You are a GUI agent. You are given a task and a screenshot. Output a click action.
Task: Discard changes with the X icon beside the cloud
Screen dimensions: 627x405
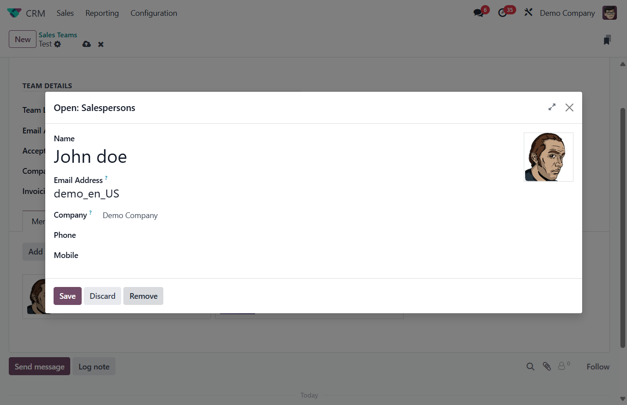(101, 44)
